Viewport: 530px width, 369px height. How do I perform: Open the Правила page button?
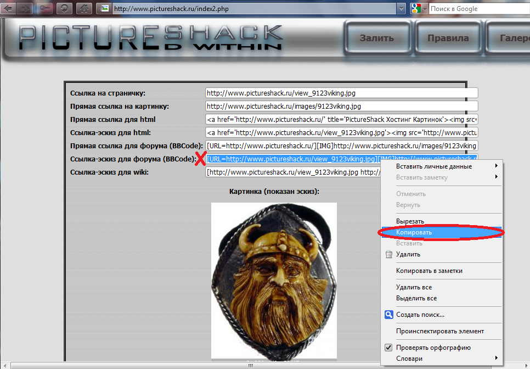click(x=448, y=37)
